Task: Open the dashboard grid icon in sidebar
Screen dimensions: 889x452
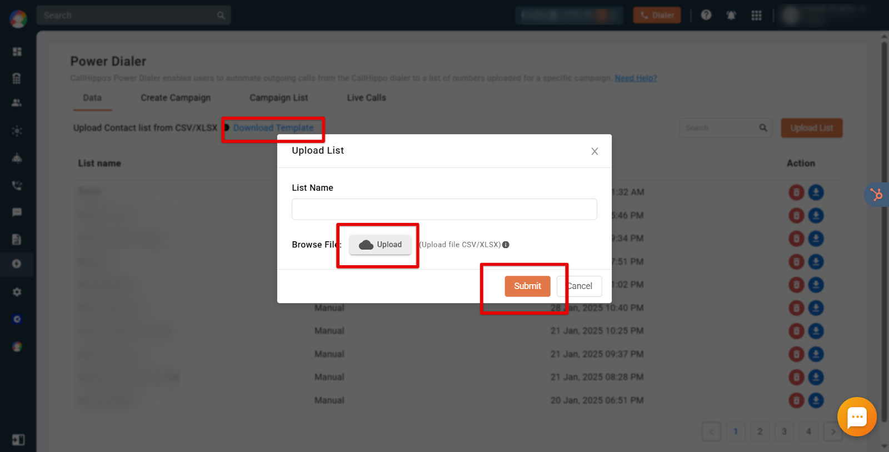Action: 17,52
